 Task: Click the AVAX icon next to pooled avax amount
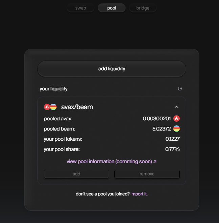[176, 118]
